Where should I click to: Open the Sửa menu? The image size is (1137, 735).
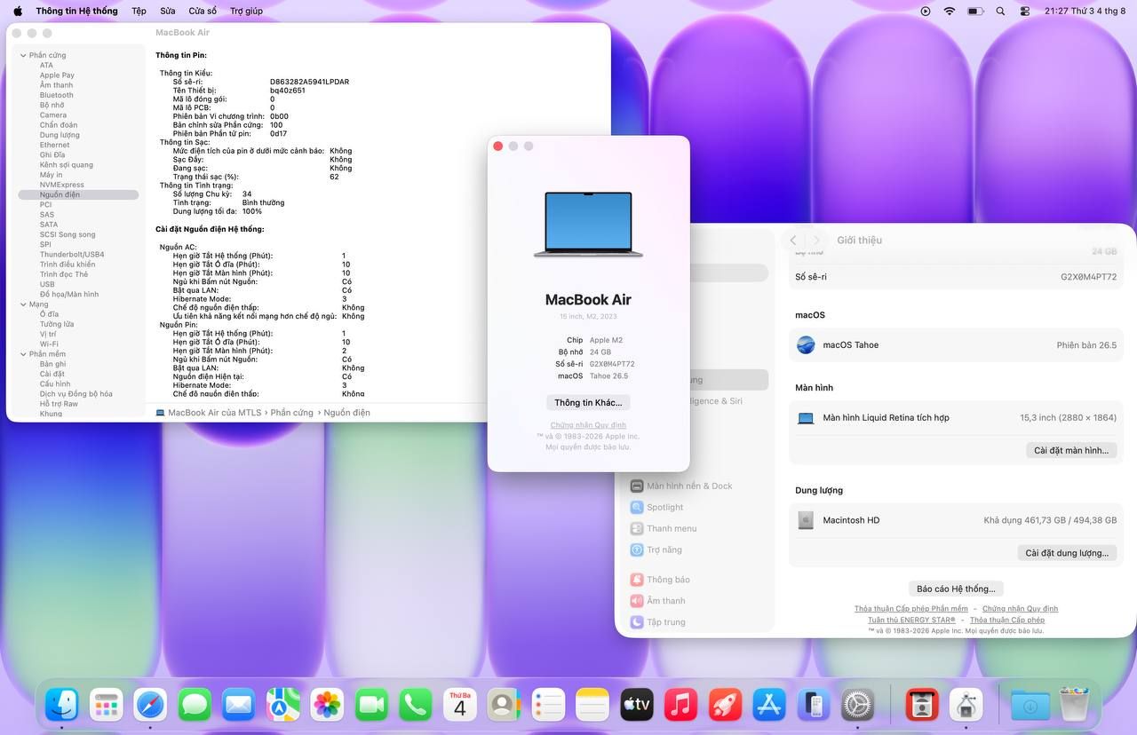[168, 11]
